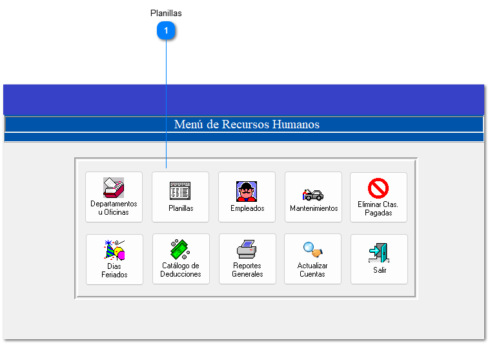This screenshot has height=345, width=490.
Task: Select the 'Departamentos u Oficinas' button caption
Action: tap(114, 208)
